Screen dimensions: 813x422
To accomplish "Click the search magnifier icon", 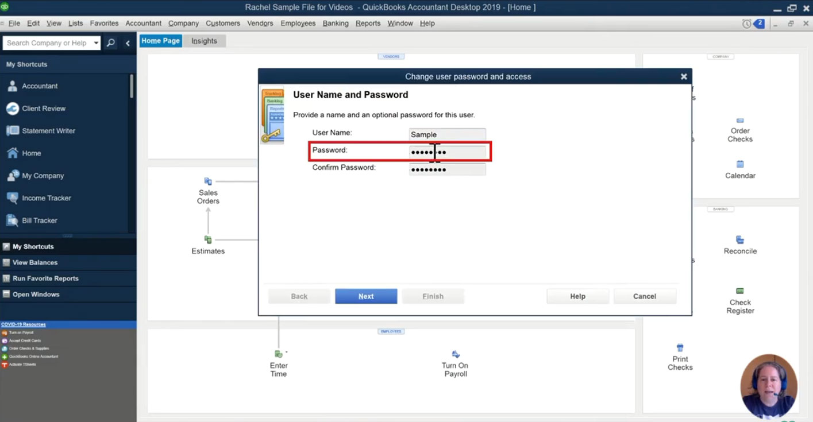I will pos(111,43).
